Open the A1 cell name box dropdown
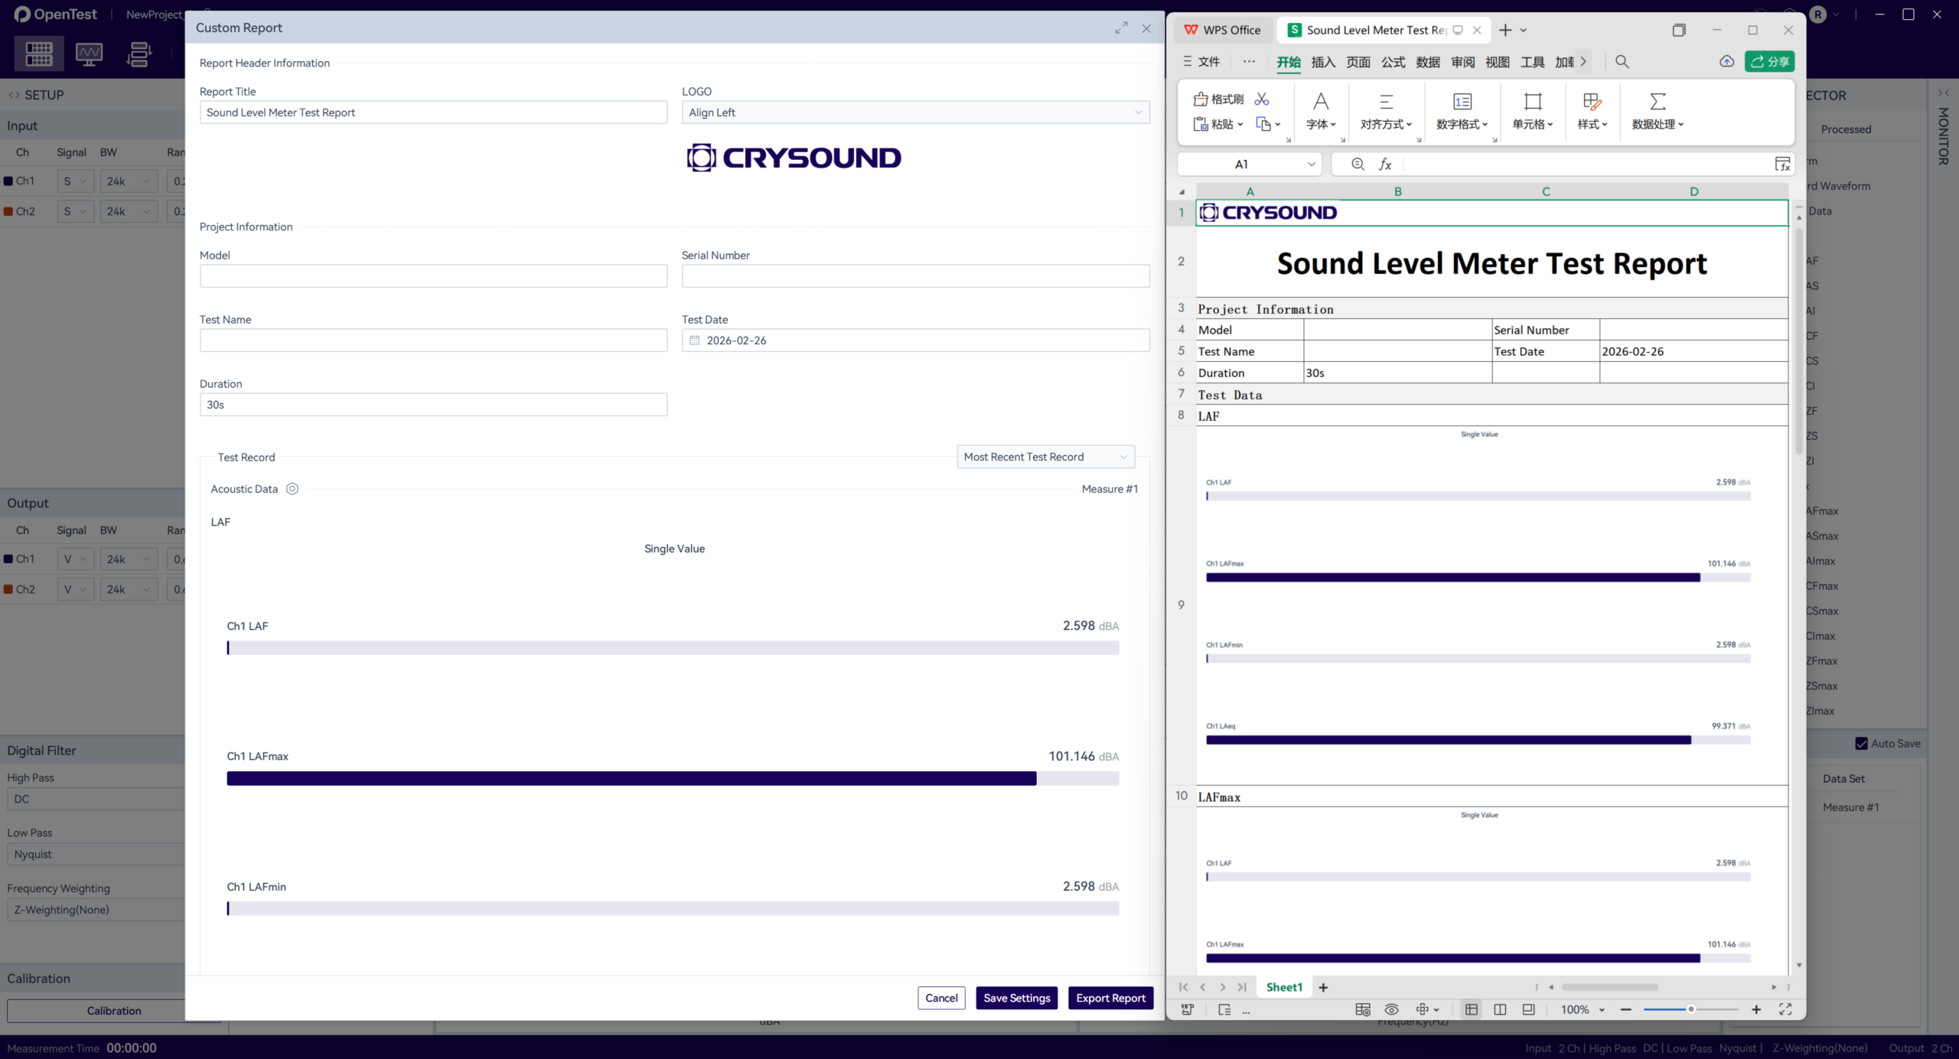 point(1311,165)
